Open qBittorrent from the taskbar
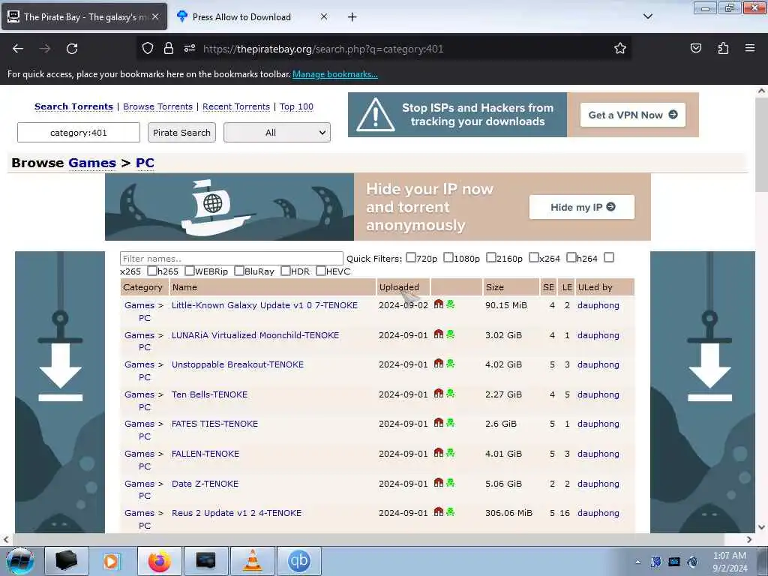The height and width of the screenshot is (576, 768). 299,561
